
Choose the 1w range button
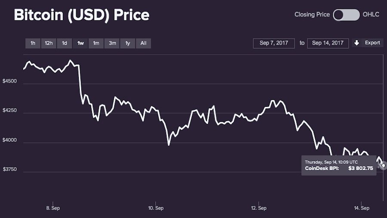[x=80, y=43]
